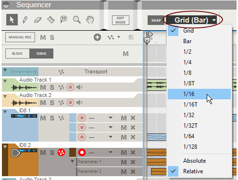Switch to BLOCK view
The width and height of the screenshot is (238, 180).
click(x=17, y=54)
